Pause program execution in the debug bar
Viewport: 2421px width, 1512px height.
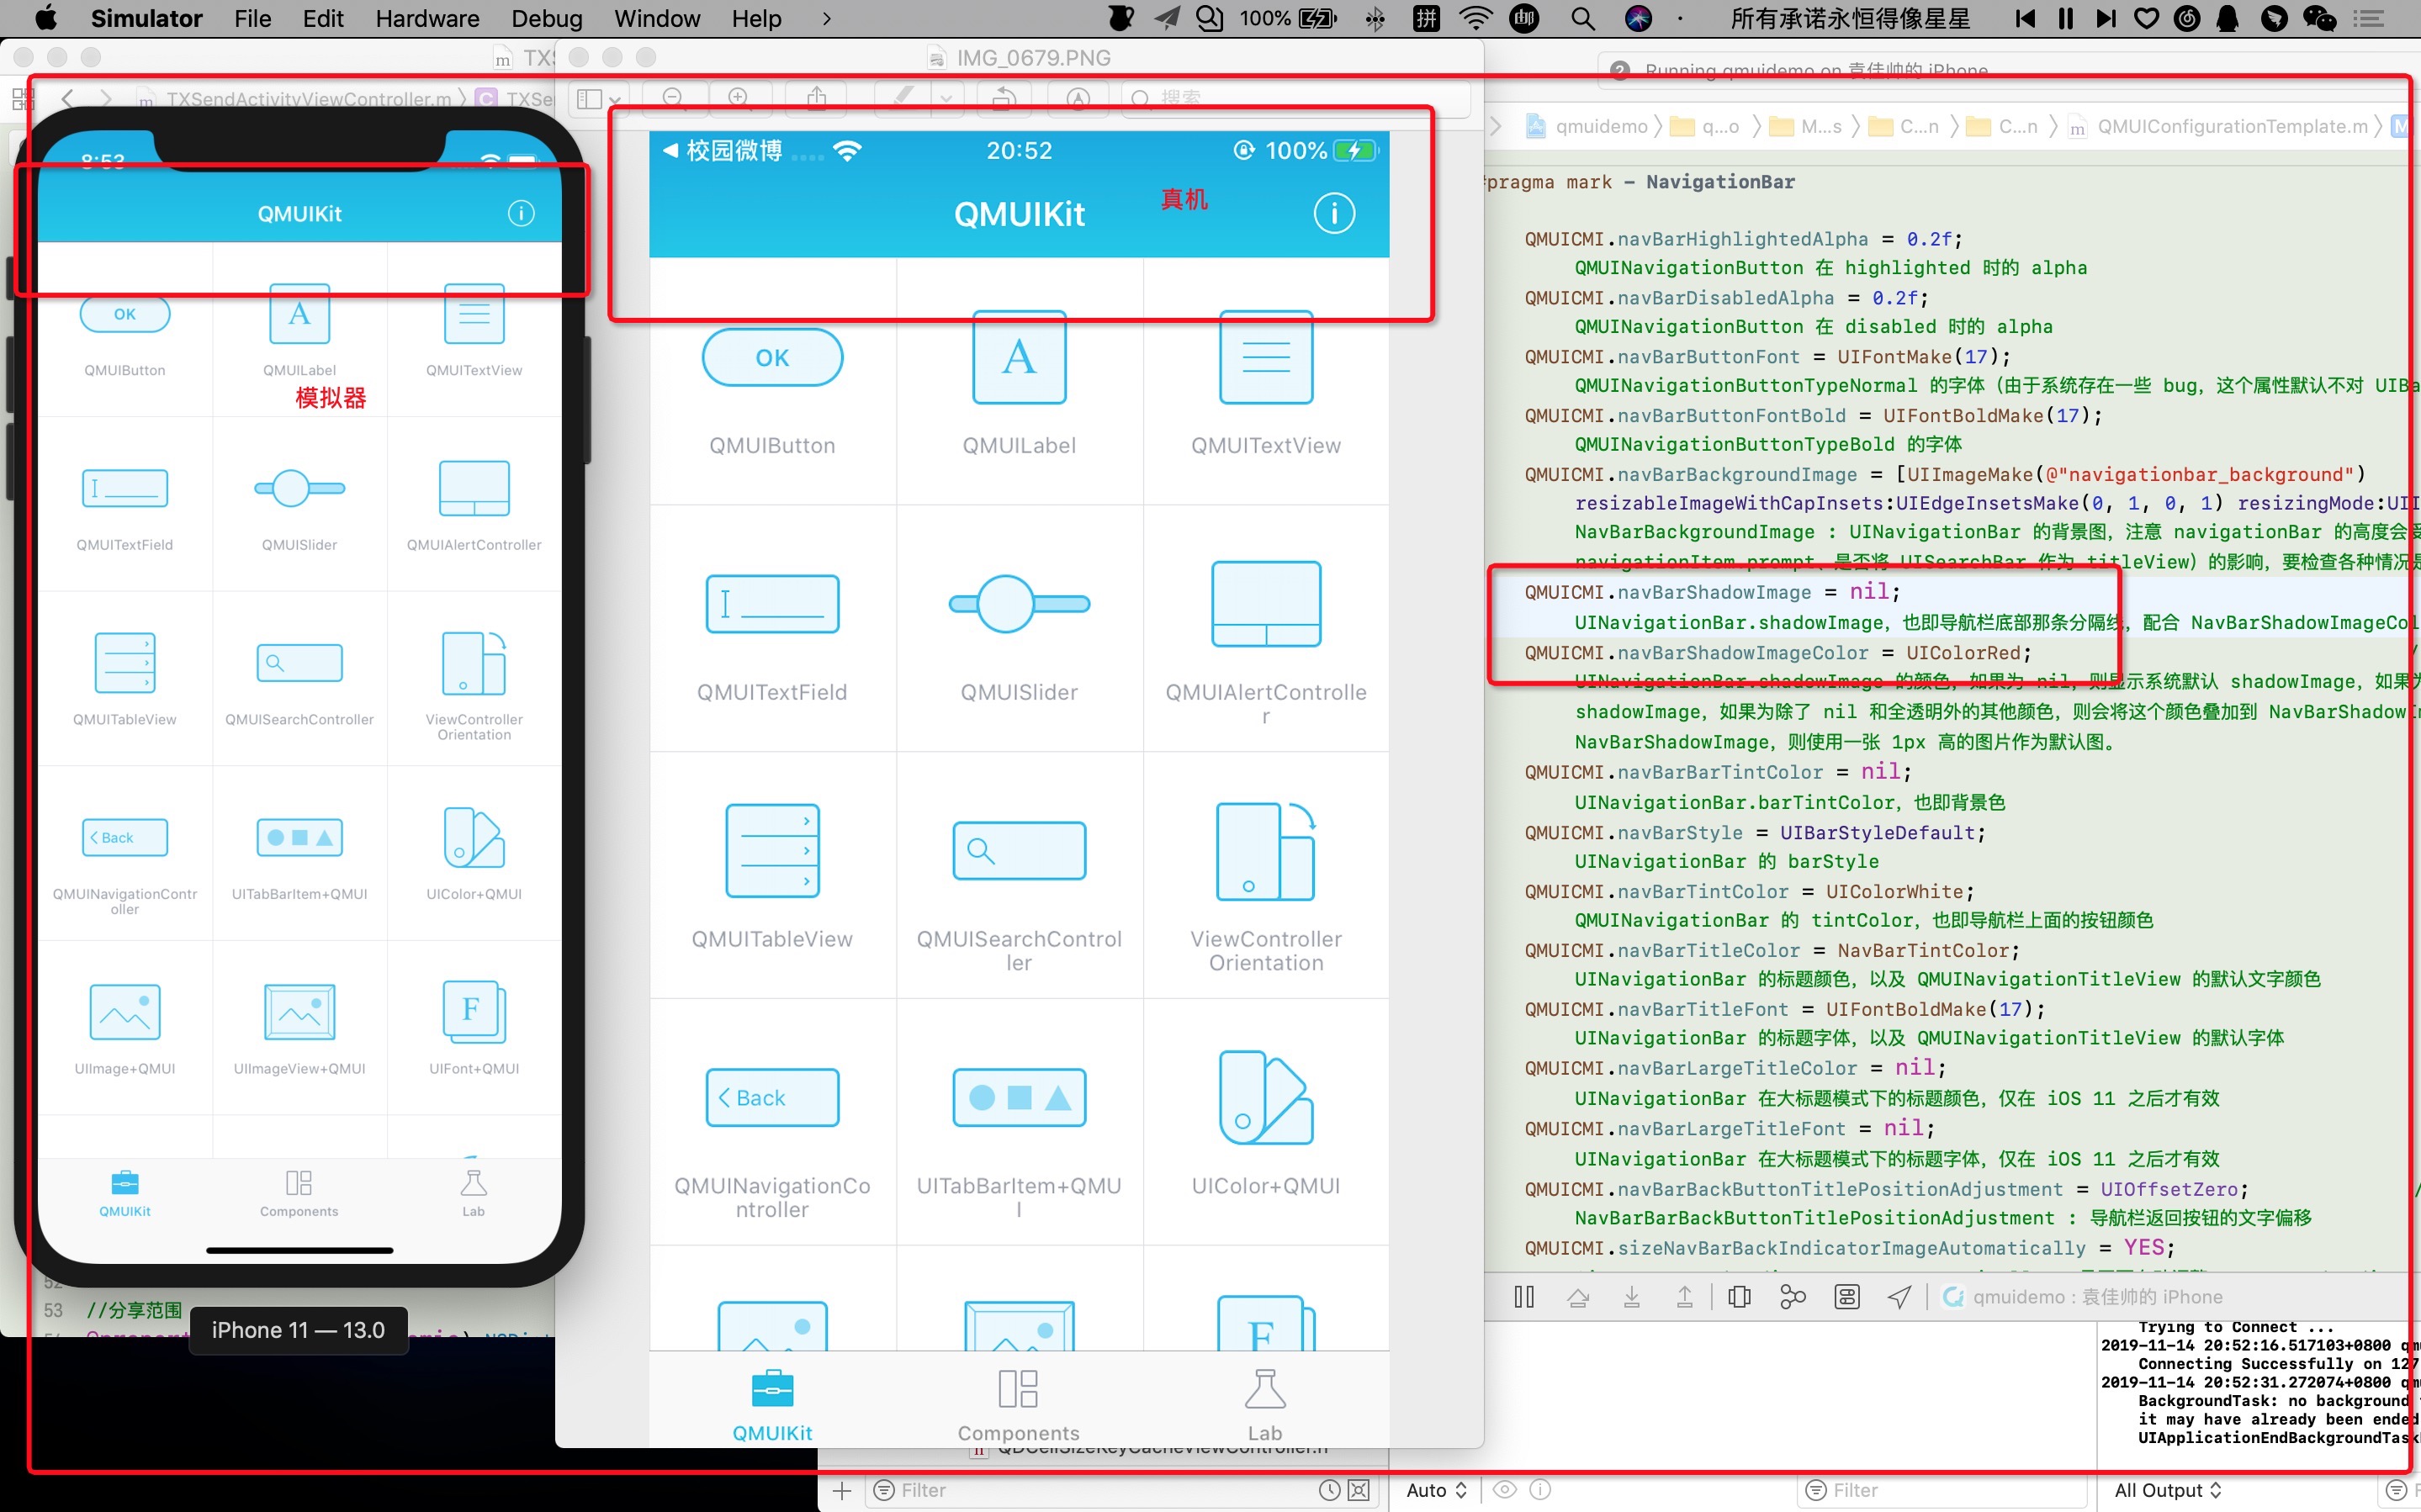(1525, 1297)
